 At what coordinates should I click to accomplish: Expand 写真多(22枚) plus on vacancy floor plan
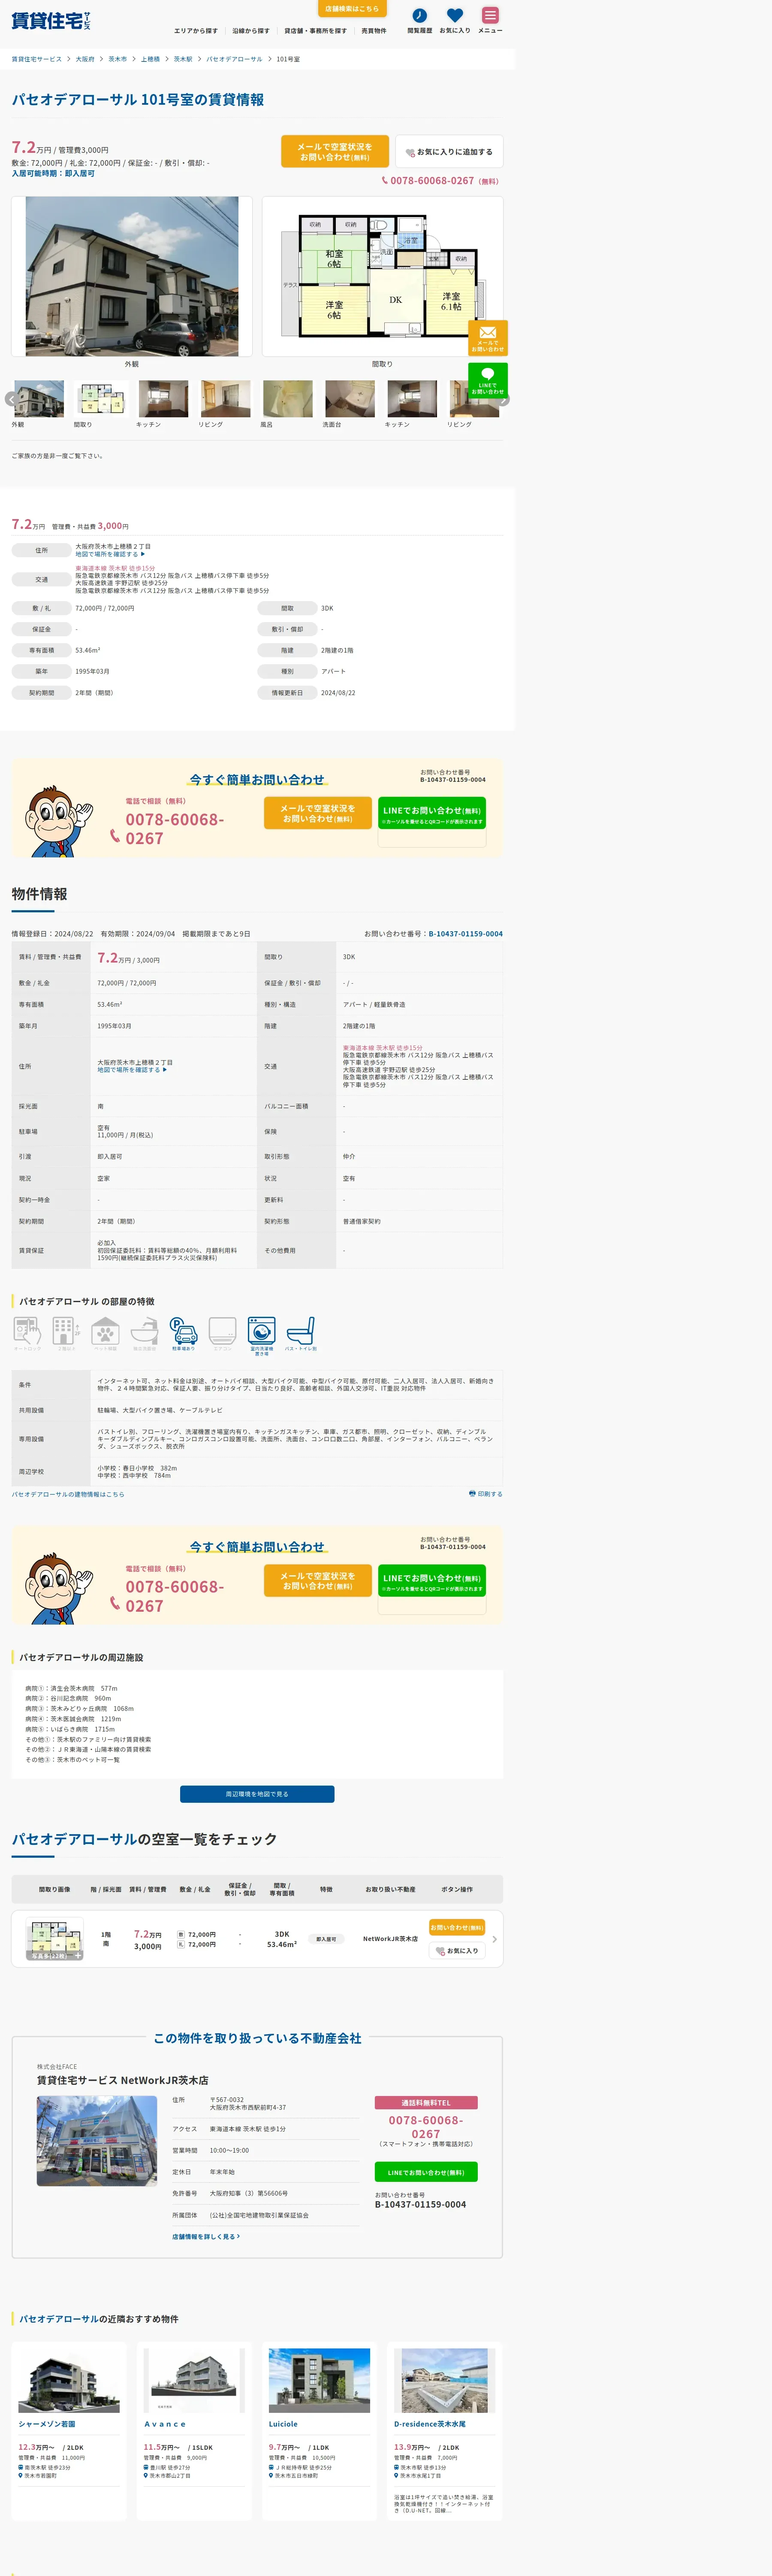(79, 1955)
